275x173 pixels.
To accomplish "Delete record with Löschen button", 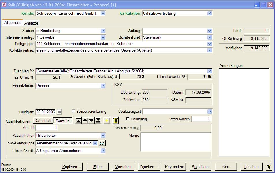I will (x=251, y=167).
